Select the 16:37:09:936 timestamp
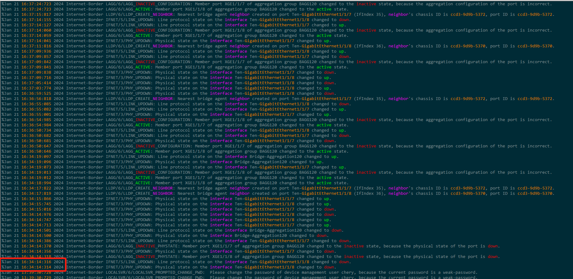Viewport: 573px width, 279px height. (x=36, y=51)
